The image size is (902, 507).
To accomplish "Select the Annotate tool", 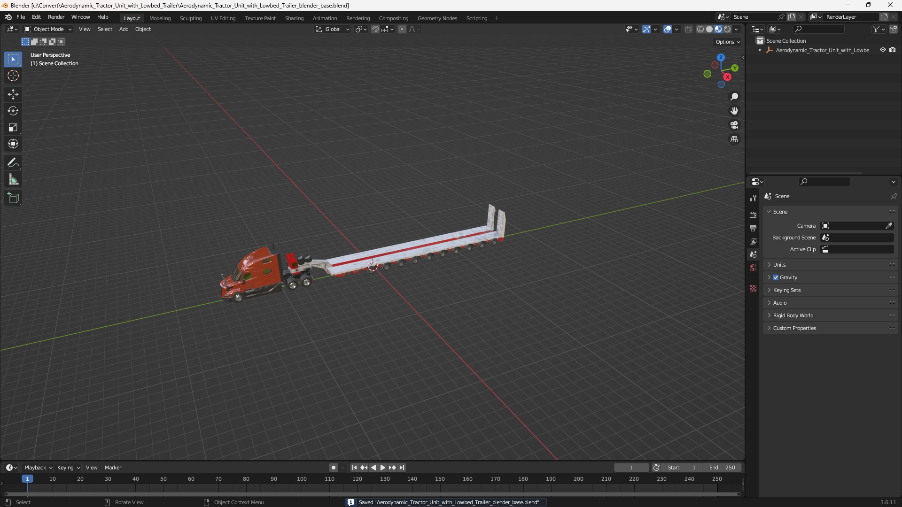I will tap(13, 162).
